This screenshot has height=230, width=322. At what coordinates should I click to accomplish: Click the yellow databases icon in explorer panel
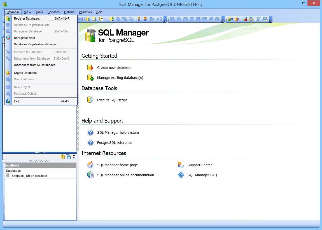click(x=63, y=156)
